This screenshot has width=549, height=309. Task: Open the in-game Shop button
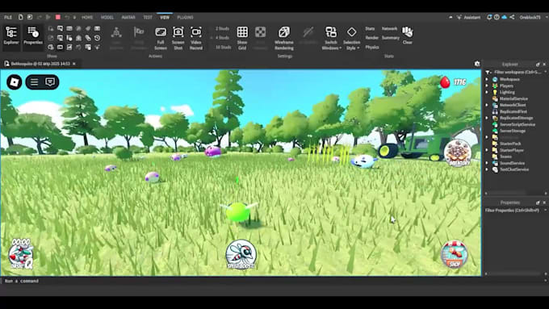tap(454, 254)
